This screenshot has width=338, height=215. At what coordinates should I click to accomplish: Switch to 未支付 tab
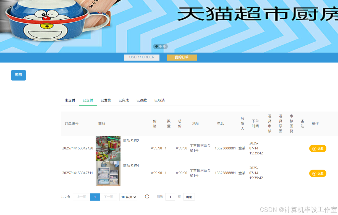[x=70, y=100]
